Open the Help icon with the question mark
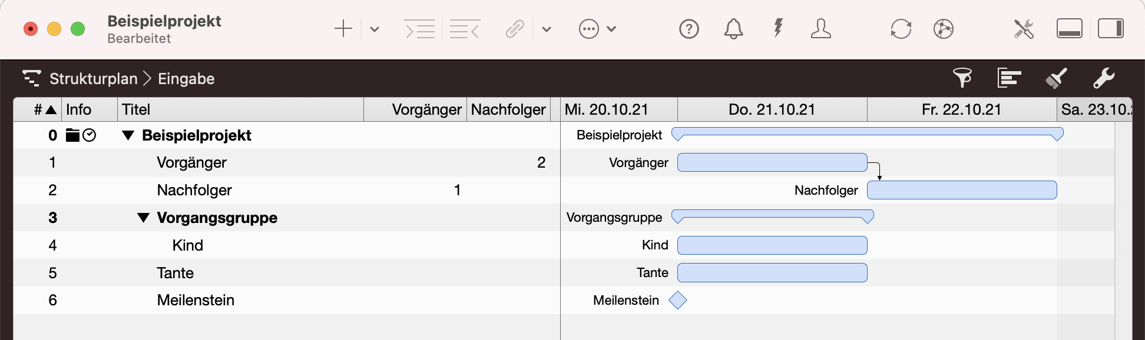Viewport: 1145px width, 340px height. [x=689, y=29]
